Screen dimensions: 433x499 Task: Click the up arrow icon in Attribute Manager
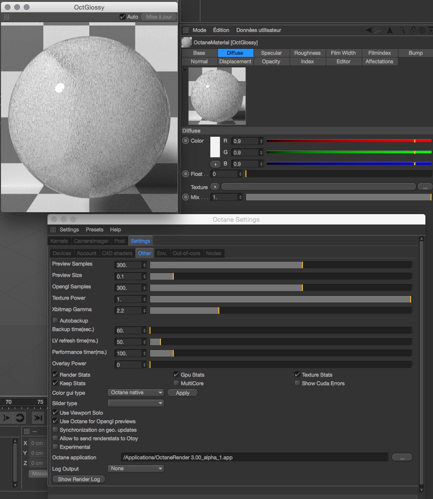(x=390, y=30)
